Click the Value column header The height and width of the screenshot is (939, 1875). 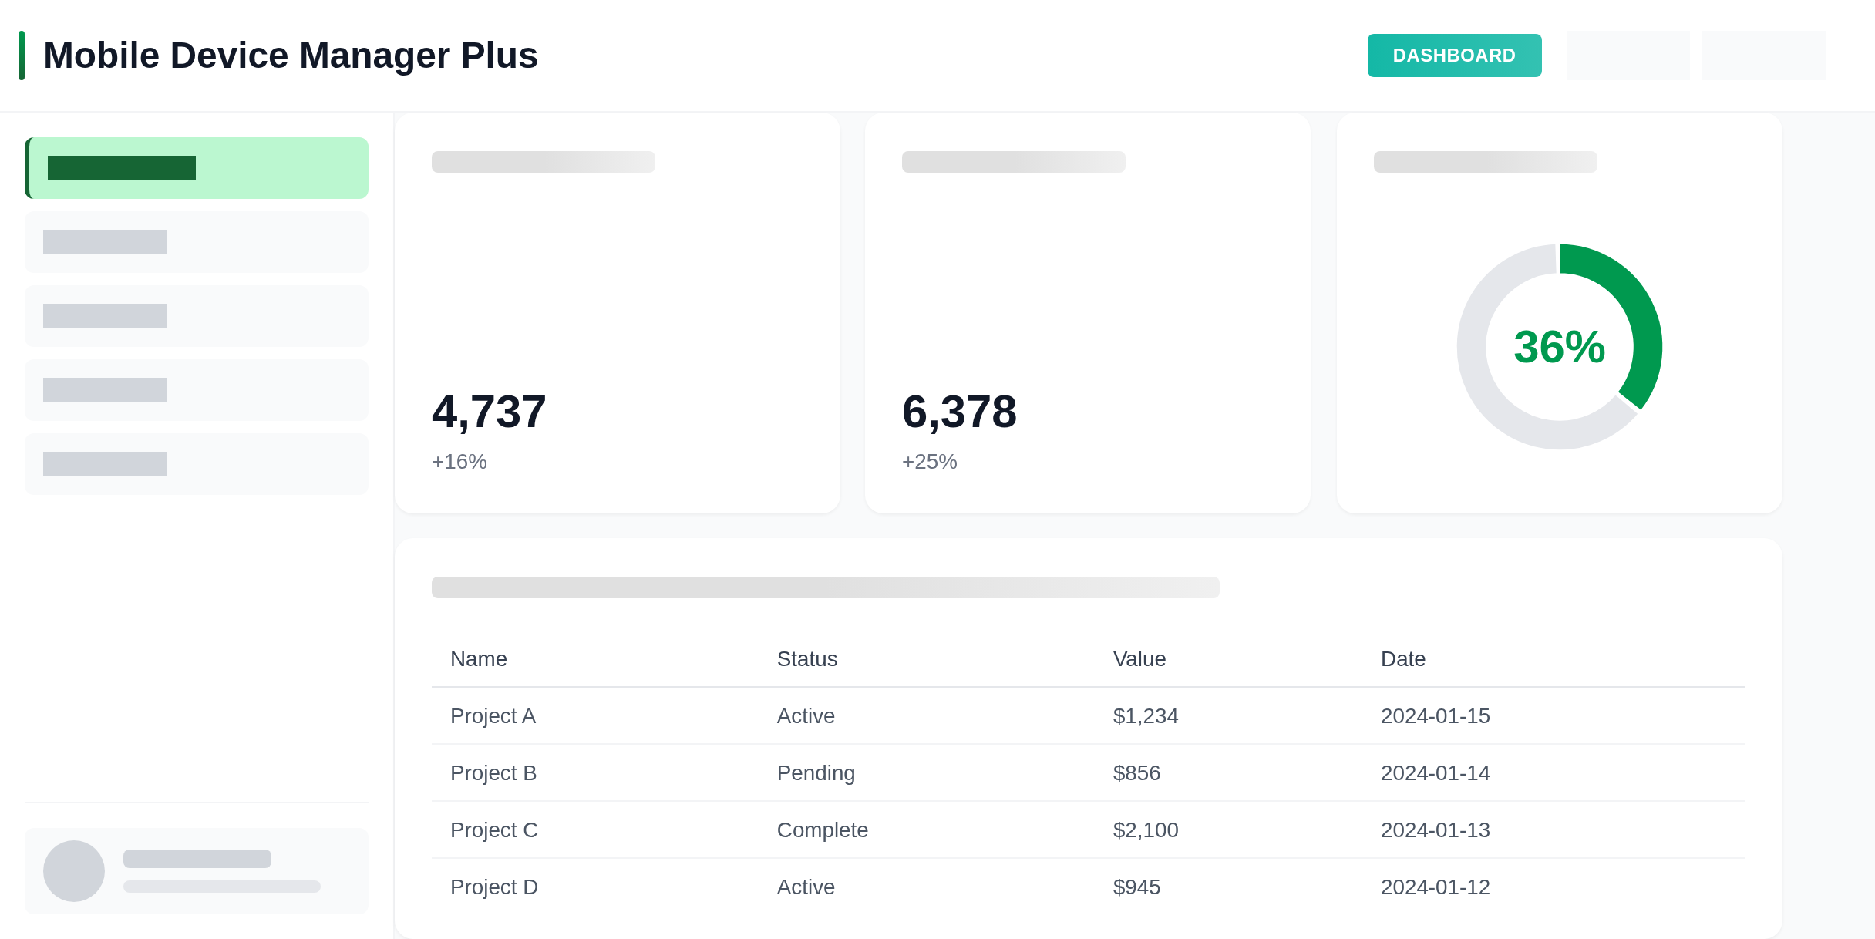coord(1139,659)
